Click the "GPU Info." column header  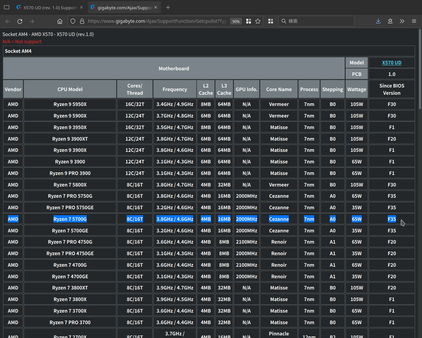pyautogui.click(x=247, y=89)
